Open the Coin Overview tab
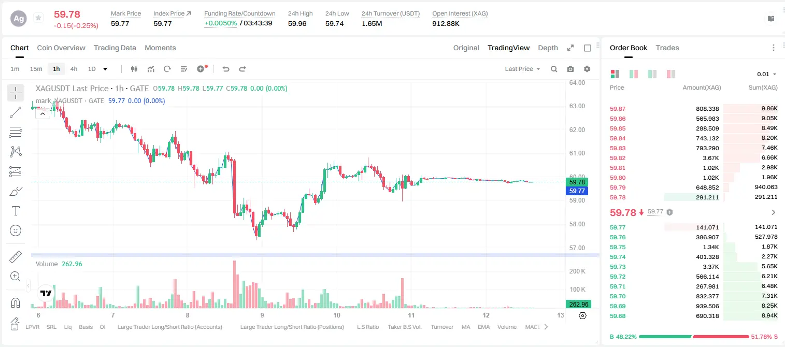Viewport: 785px width, 347px height. (x=61, y=48)
